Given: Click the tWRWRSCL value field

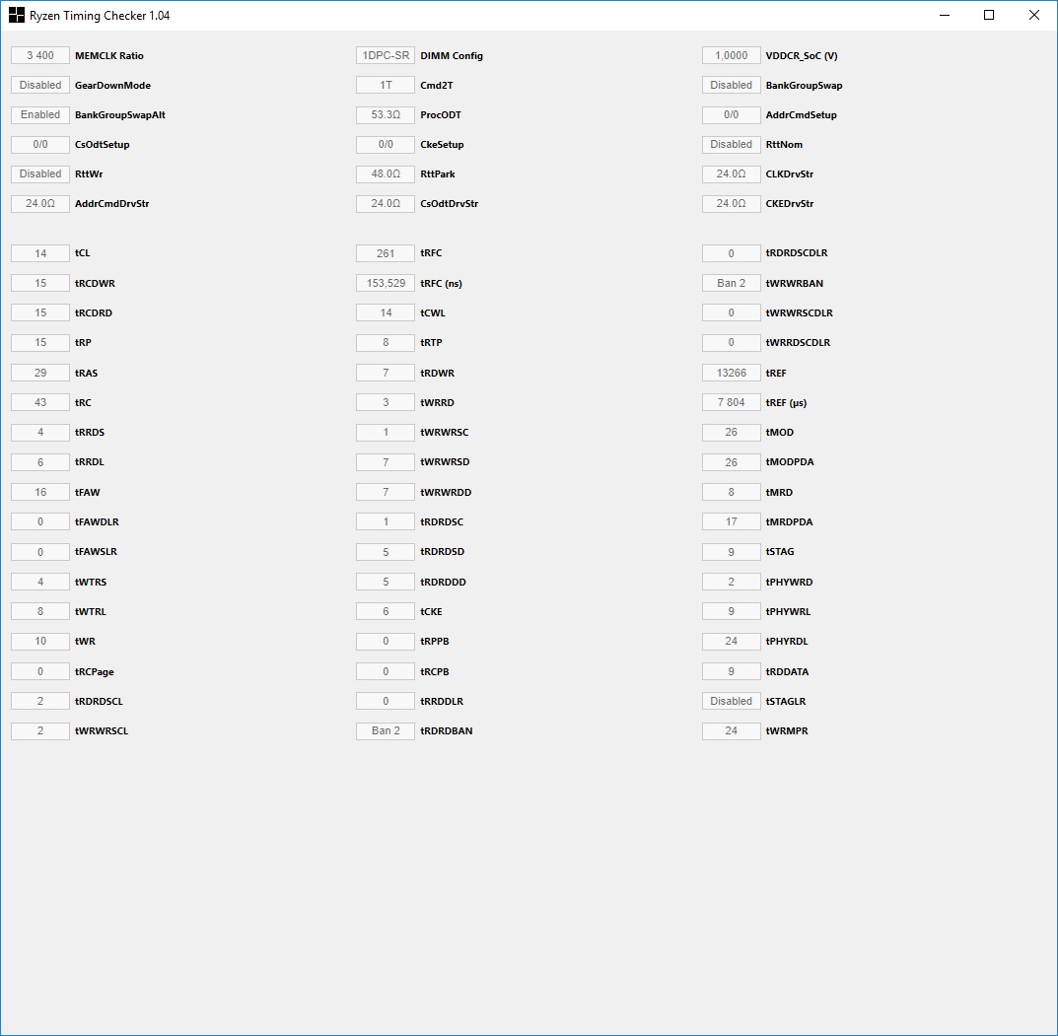Looking at the screenshot, I should pos(40,731).
